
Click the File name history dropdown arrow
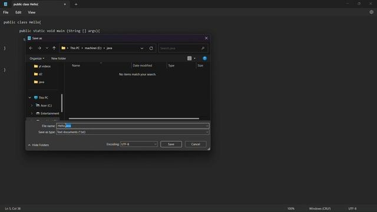click(x=207, y=126)
